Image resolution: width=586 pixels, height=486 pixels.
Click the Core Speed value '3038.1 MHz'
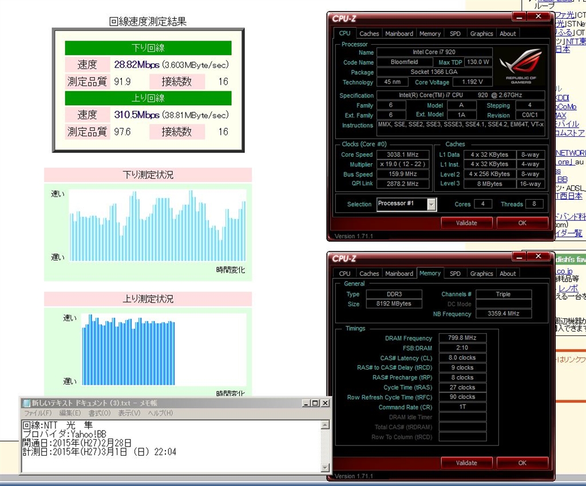(402, 155)
